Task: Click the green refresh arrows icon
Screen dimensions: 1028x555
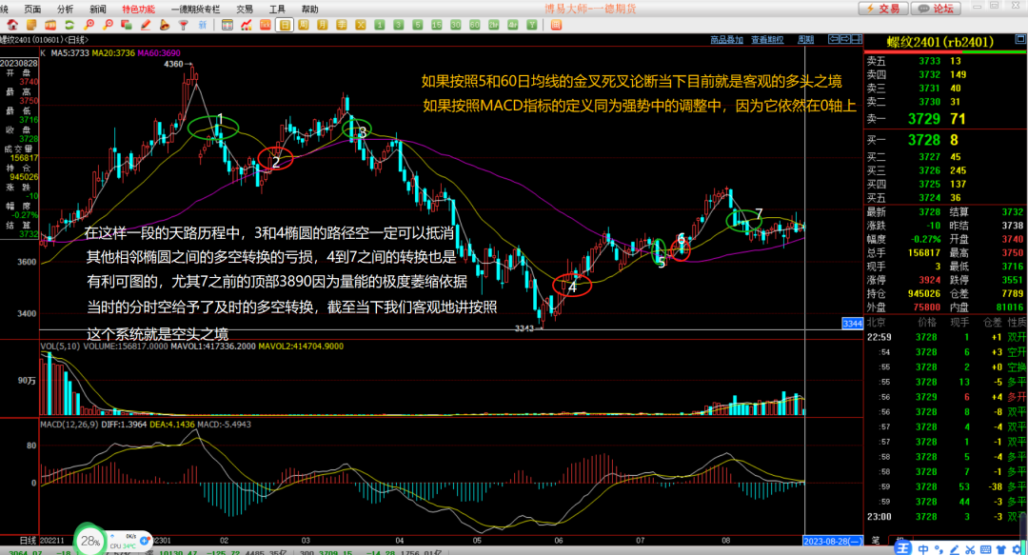Action: [69, 25]
